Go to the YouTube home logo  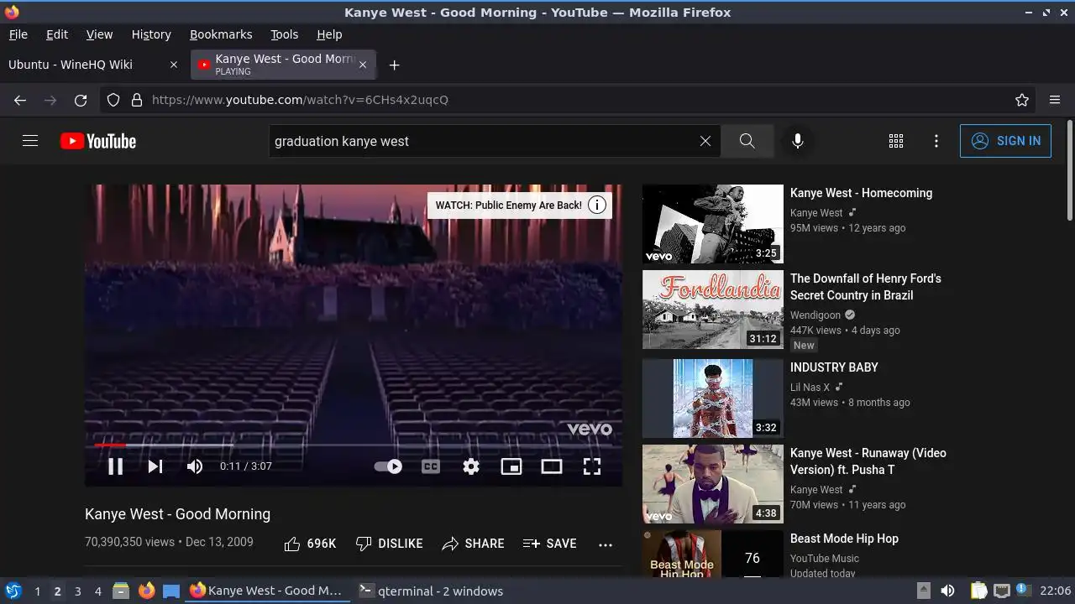click(98, 141)
